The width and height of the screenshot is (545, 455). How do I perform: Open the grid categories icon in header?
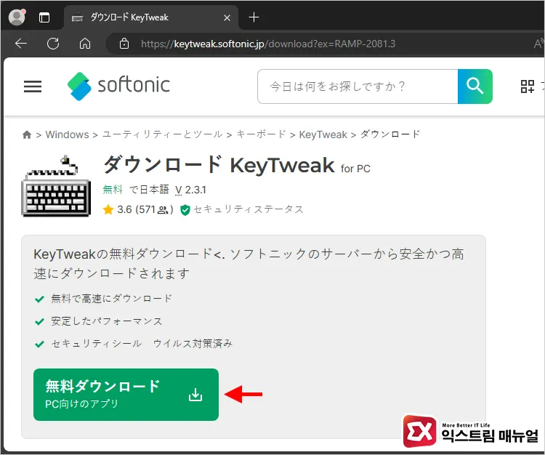[528, 86]
